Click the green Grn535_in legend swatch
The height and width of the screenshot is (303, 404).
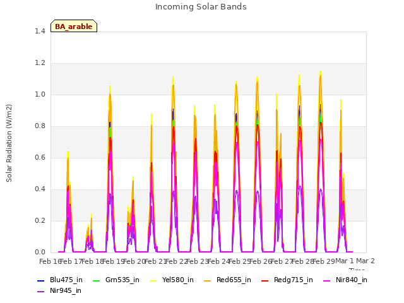pos(96,280)
